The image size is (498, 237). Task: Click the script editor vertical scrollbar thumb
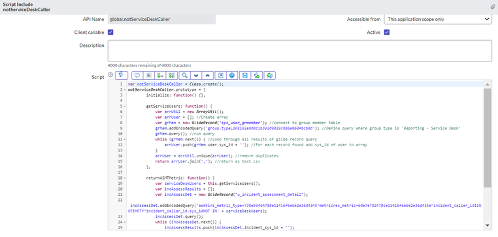(487, 137)
